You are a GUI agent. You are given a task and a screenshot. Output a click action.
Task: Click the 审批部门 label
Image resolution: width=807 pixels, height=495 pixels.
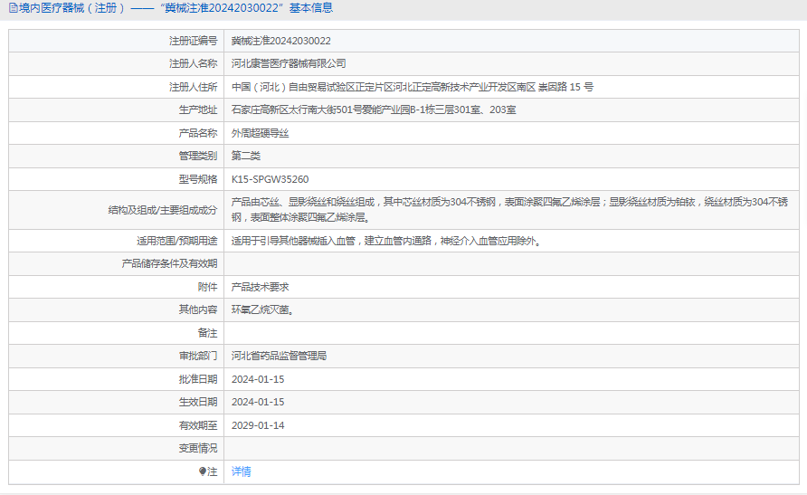coord(197,356)
